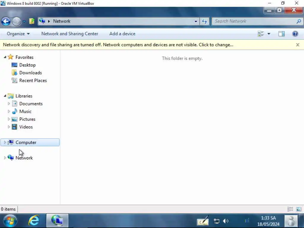Click the Network explorer taskbar button
Image resolution: width=304 pixels, height=228 pixels.
click(57, 221)
